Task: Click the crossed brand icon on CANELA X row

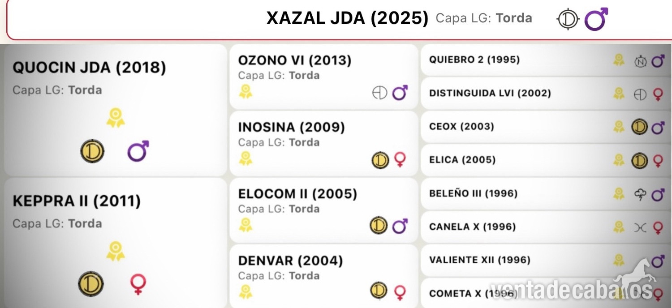Action: [640, 227]
